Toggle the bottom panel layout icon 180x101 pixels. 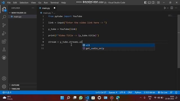pyautogui.click(x=149, y=3)
